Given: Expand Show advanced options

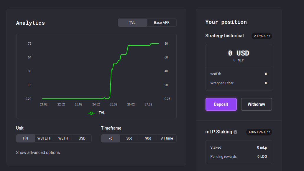Looking at the screenshot, I should pos(38,152).
